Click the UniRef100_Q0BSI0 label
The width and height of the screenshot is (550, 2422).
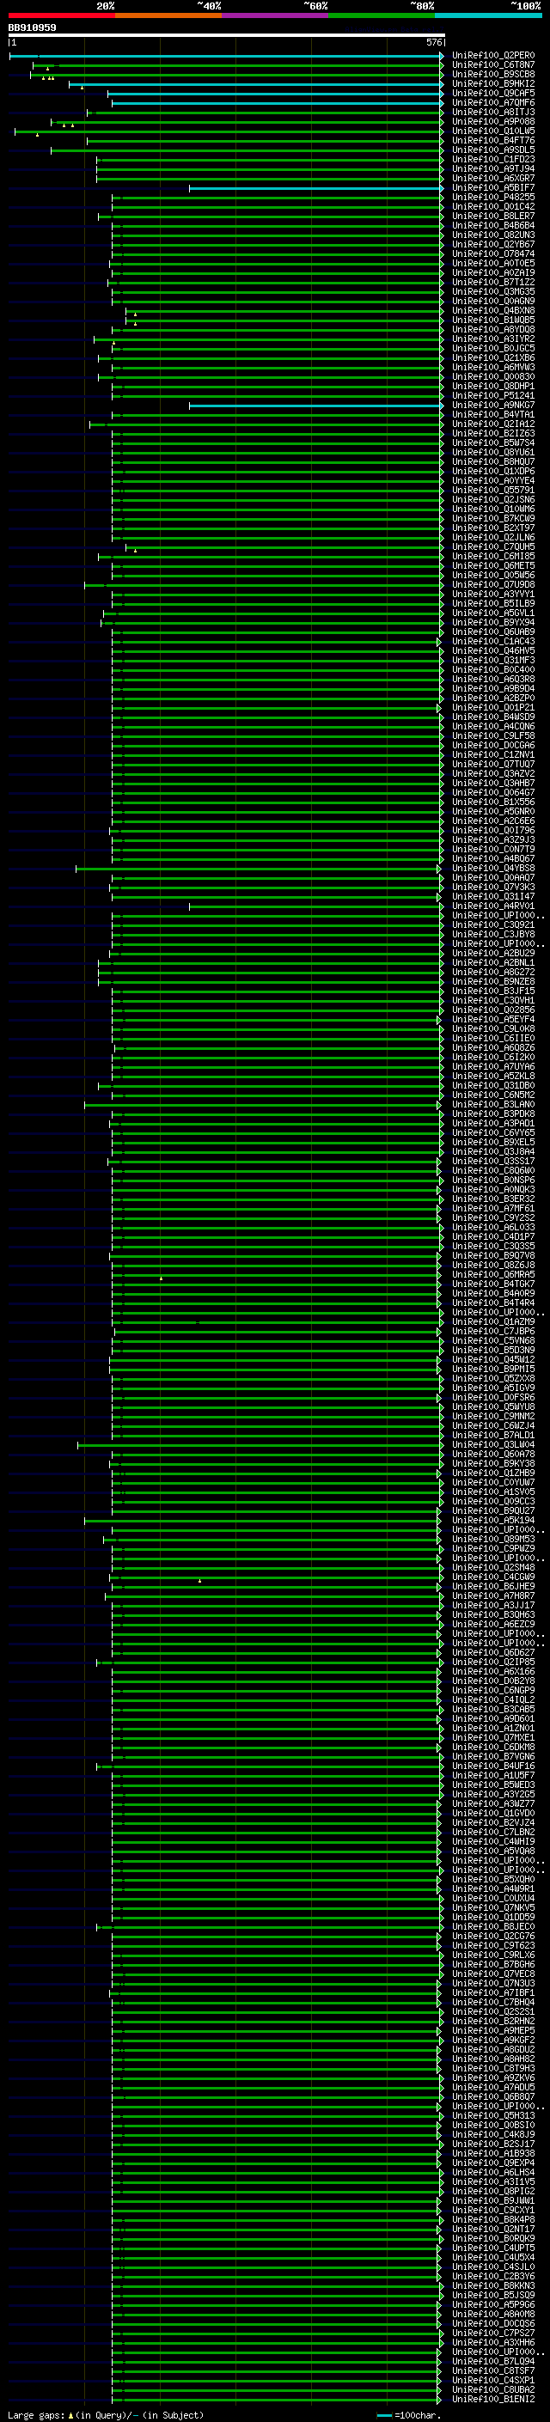pos(493,2125)
